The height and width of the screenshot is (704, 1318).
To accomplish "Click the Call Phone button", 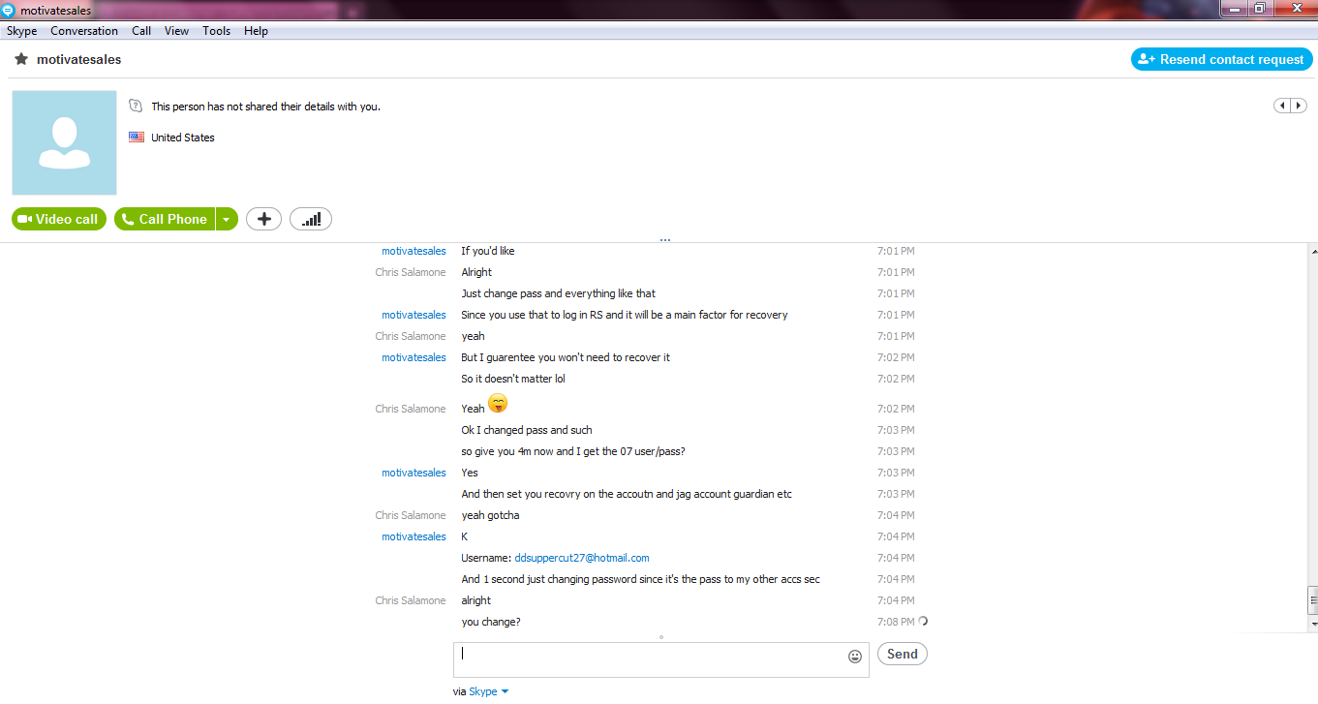I will coord(165,219).
